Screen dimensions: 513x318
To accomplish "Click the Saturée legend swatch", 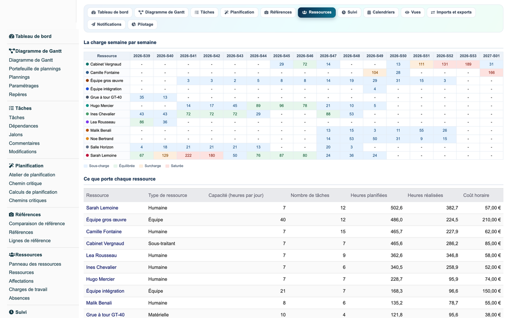I will pos(167,166).
